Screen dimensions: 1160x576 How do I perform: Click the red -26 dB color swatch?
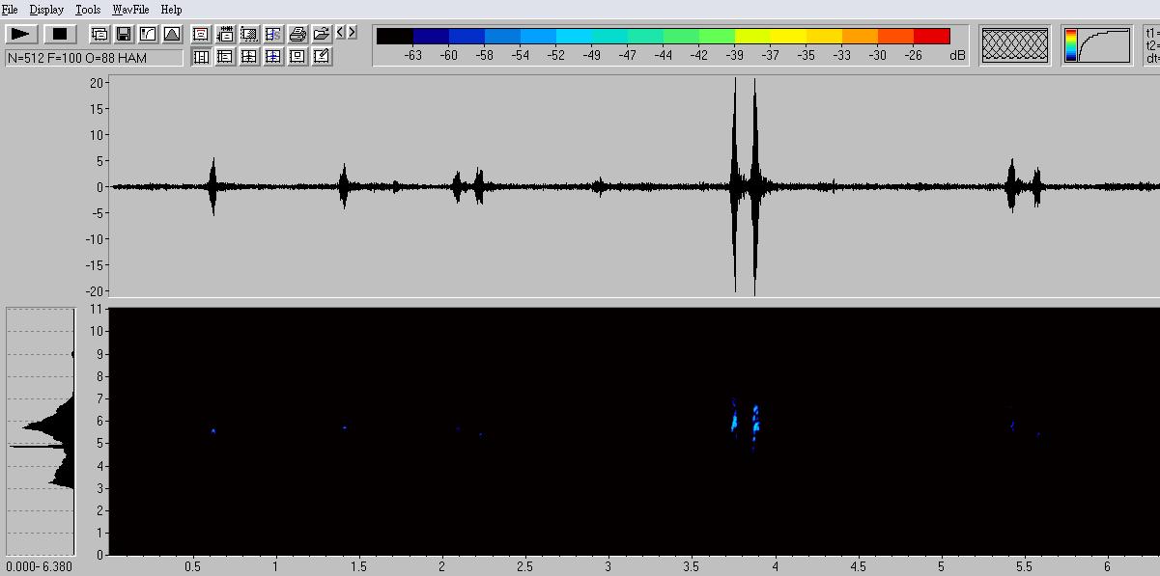coord(931,37)
